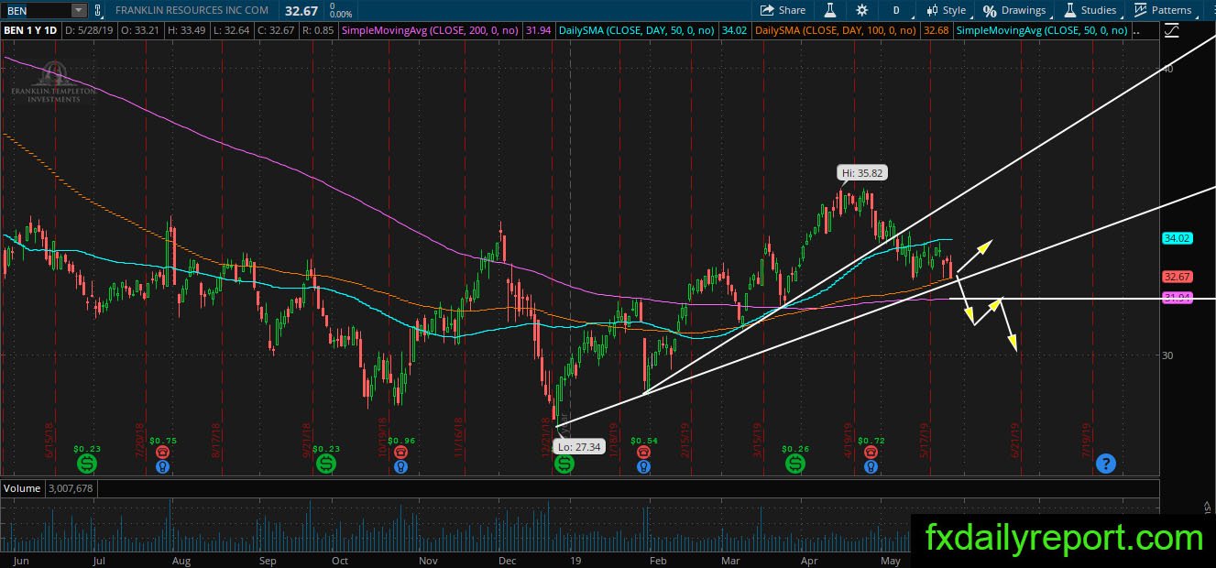Open the Style menu
Image resolution: width=1216 pixels, height=568 pixels.
coord(947,10)
